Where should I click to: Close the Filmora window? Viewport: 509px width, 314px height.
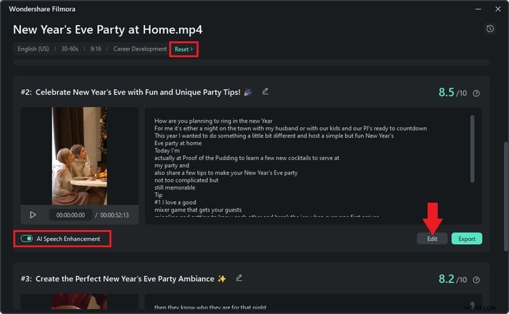coord(496,9)
